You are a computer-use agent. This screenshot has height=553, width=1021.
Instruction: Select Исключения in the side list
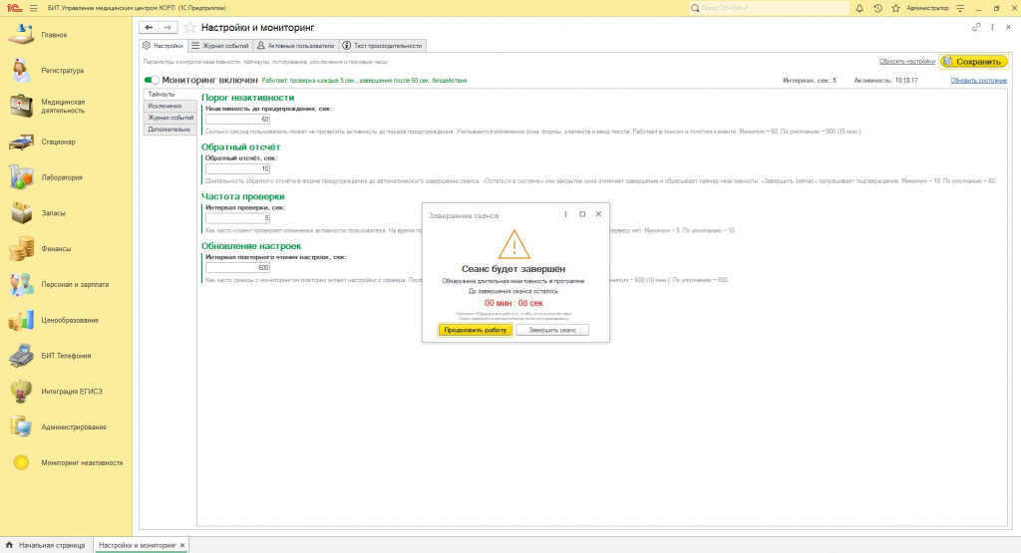click(x=165, y=106)
